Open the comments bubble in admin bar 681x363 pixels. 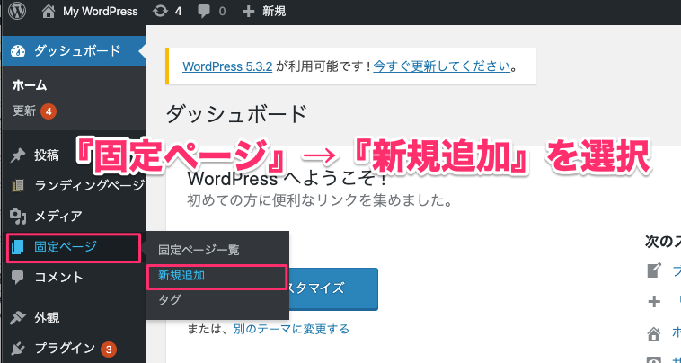point(211,13)
